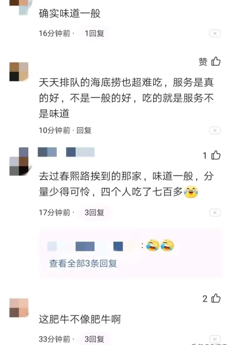Select the 这肥牛不像肥牛啊 comment text
The height and width of the screenshot is (345, 232).
[x=80, y=319]
